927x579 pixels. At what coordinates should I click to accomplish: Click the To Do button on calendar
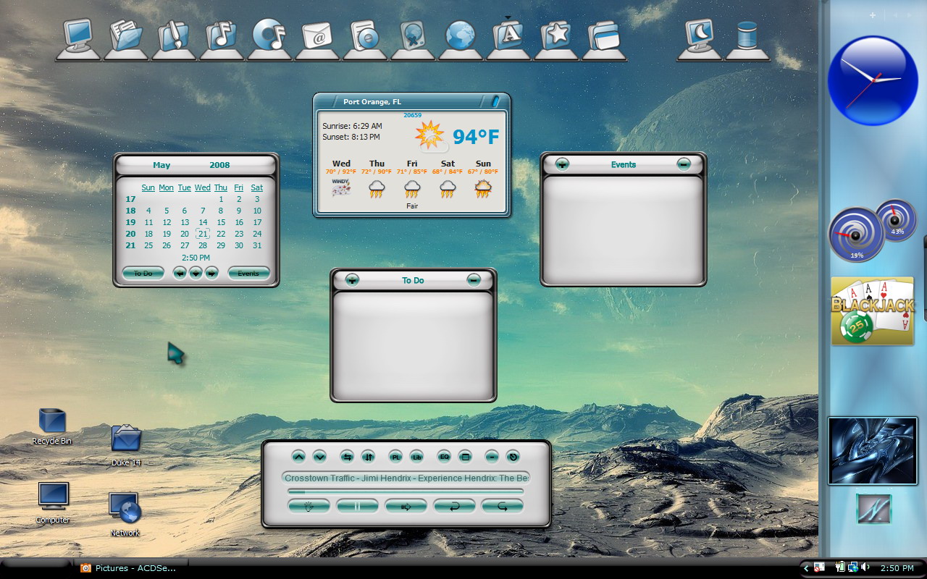click(x=143, y=273)
